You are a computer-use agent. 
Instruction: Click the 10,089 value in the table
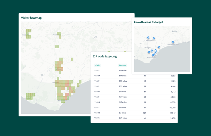pos(173,108)
